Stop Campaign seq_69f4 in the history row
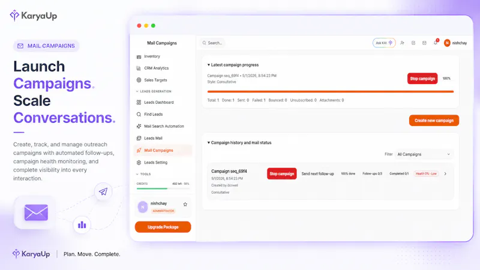This screenshot has width=480, height=270. pos(281,173)
